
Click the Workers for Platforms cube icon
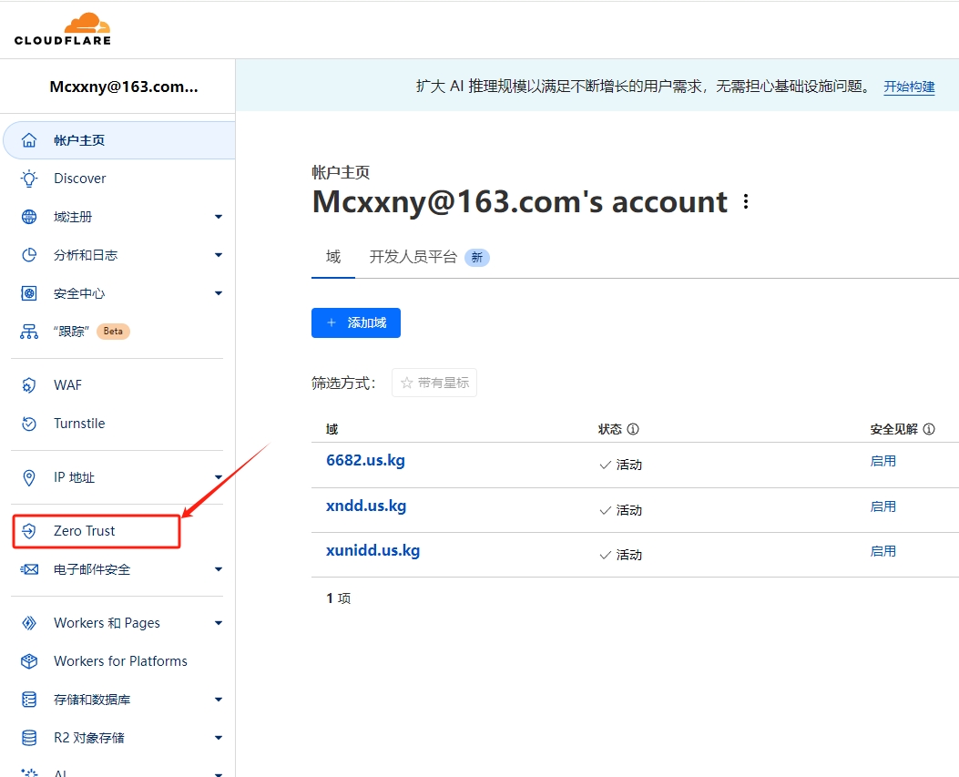point(29,661)
